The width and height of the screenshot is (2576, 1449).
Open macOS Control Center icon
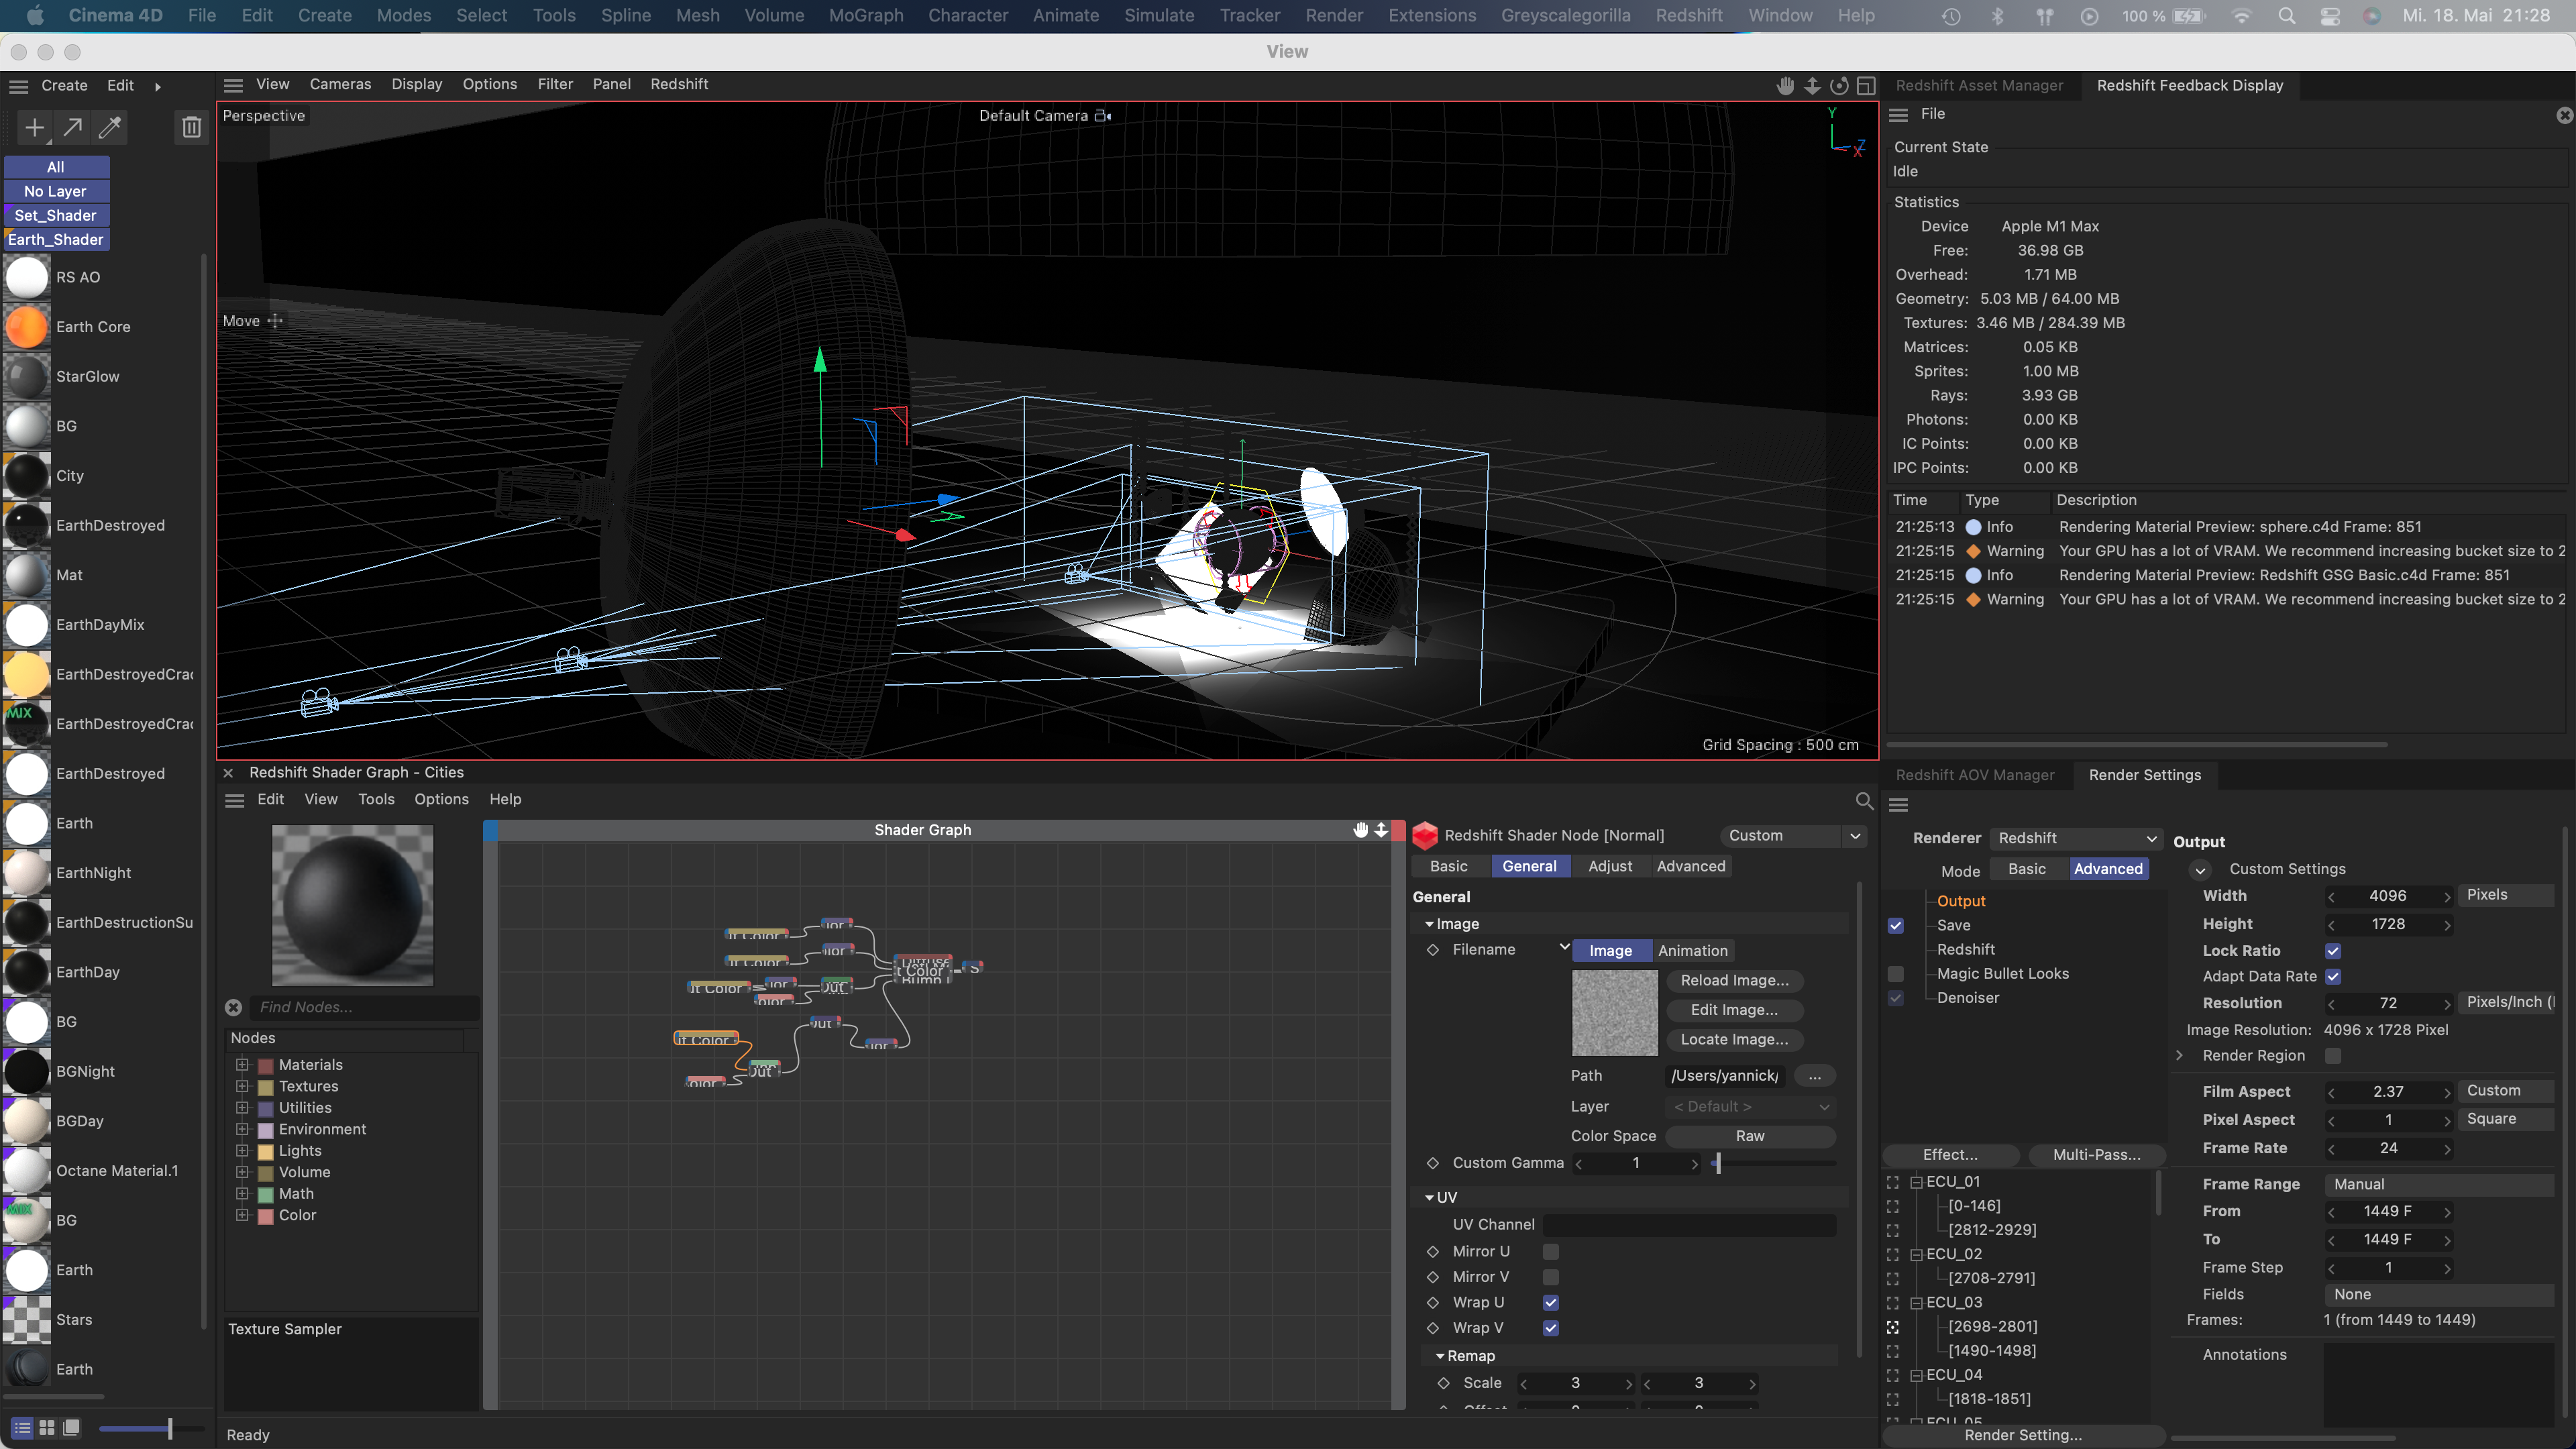pyautogui.click(x=2330, y=16)
